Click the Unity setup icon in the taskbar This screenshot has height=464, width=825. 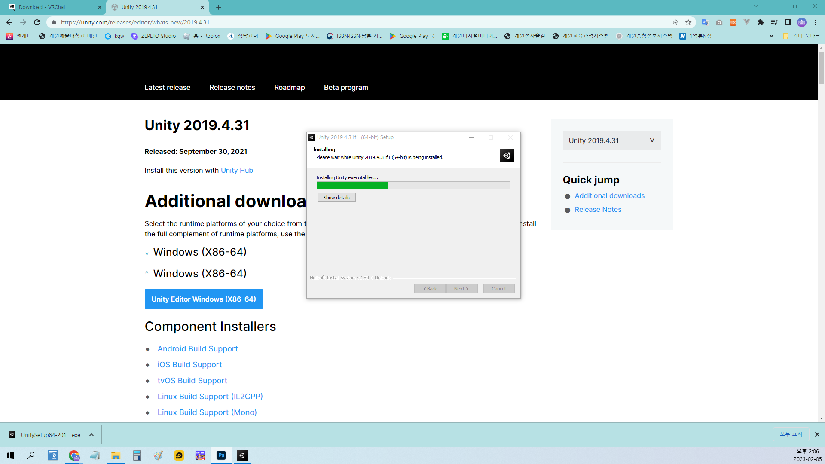tap(242, 455)
